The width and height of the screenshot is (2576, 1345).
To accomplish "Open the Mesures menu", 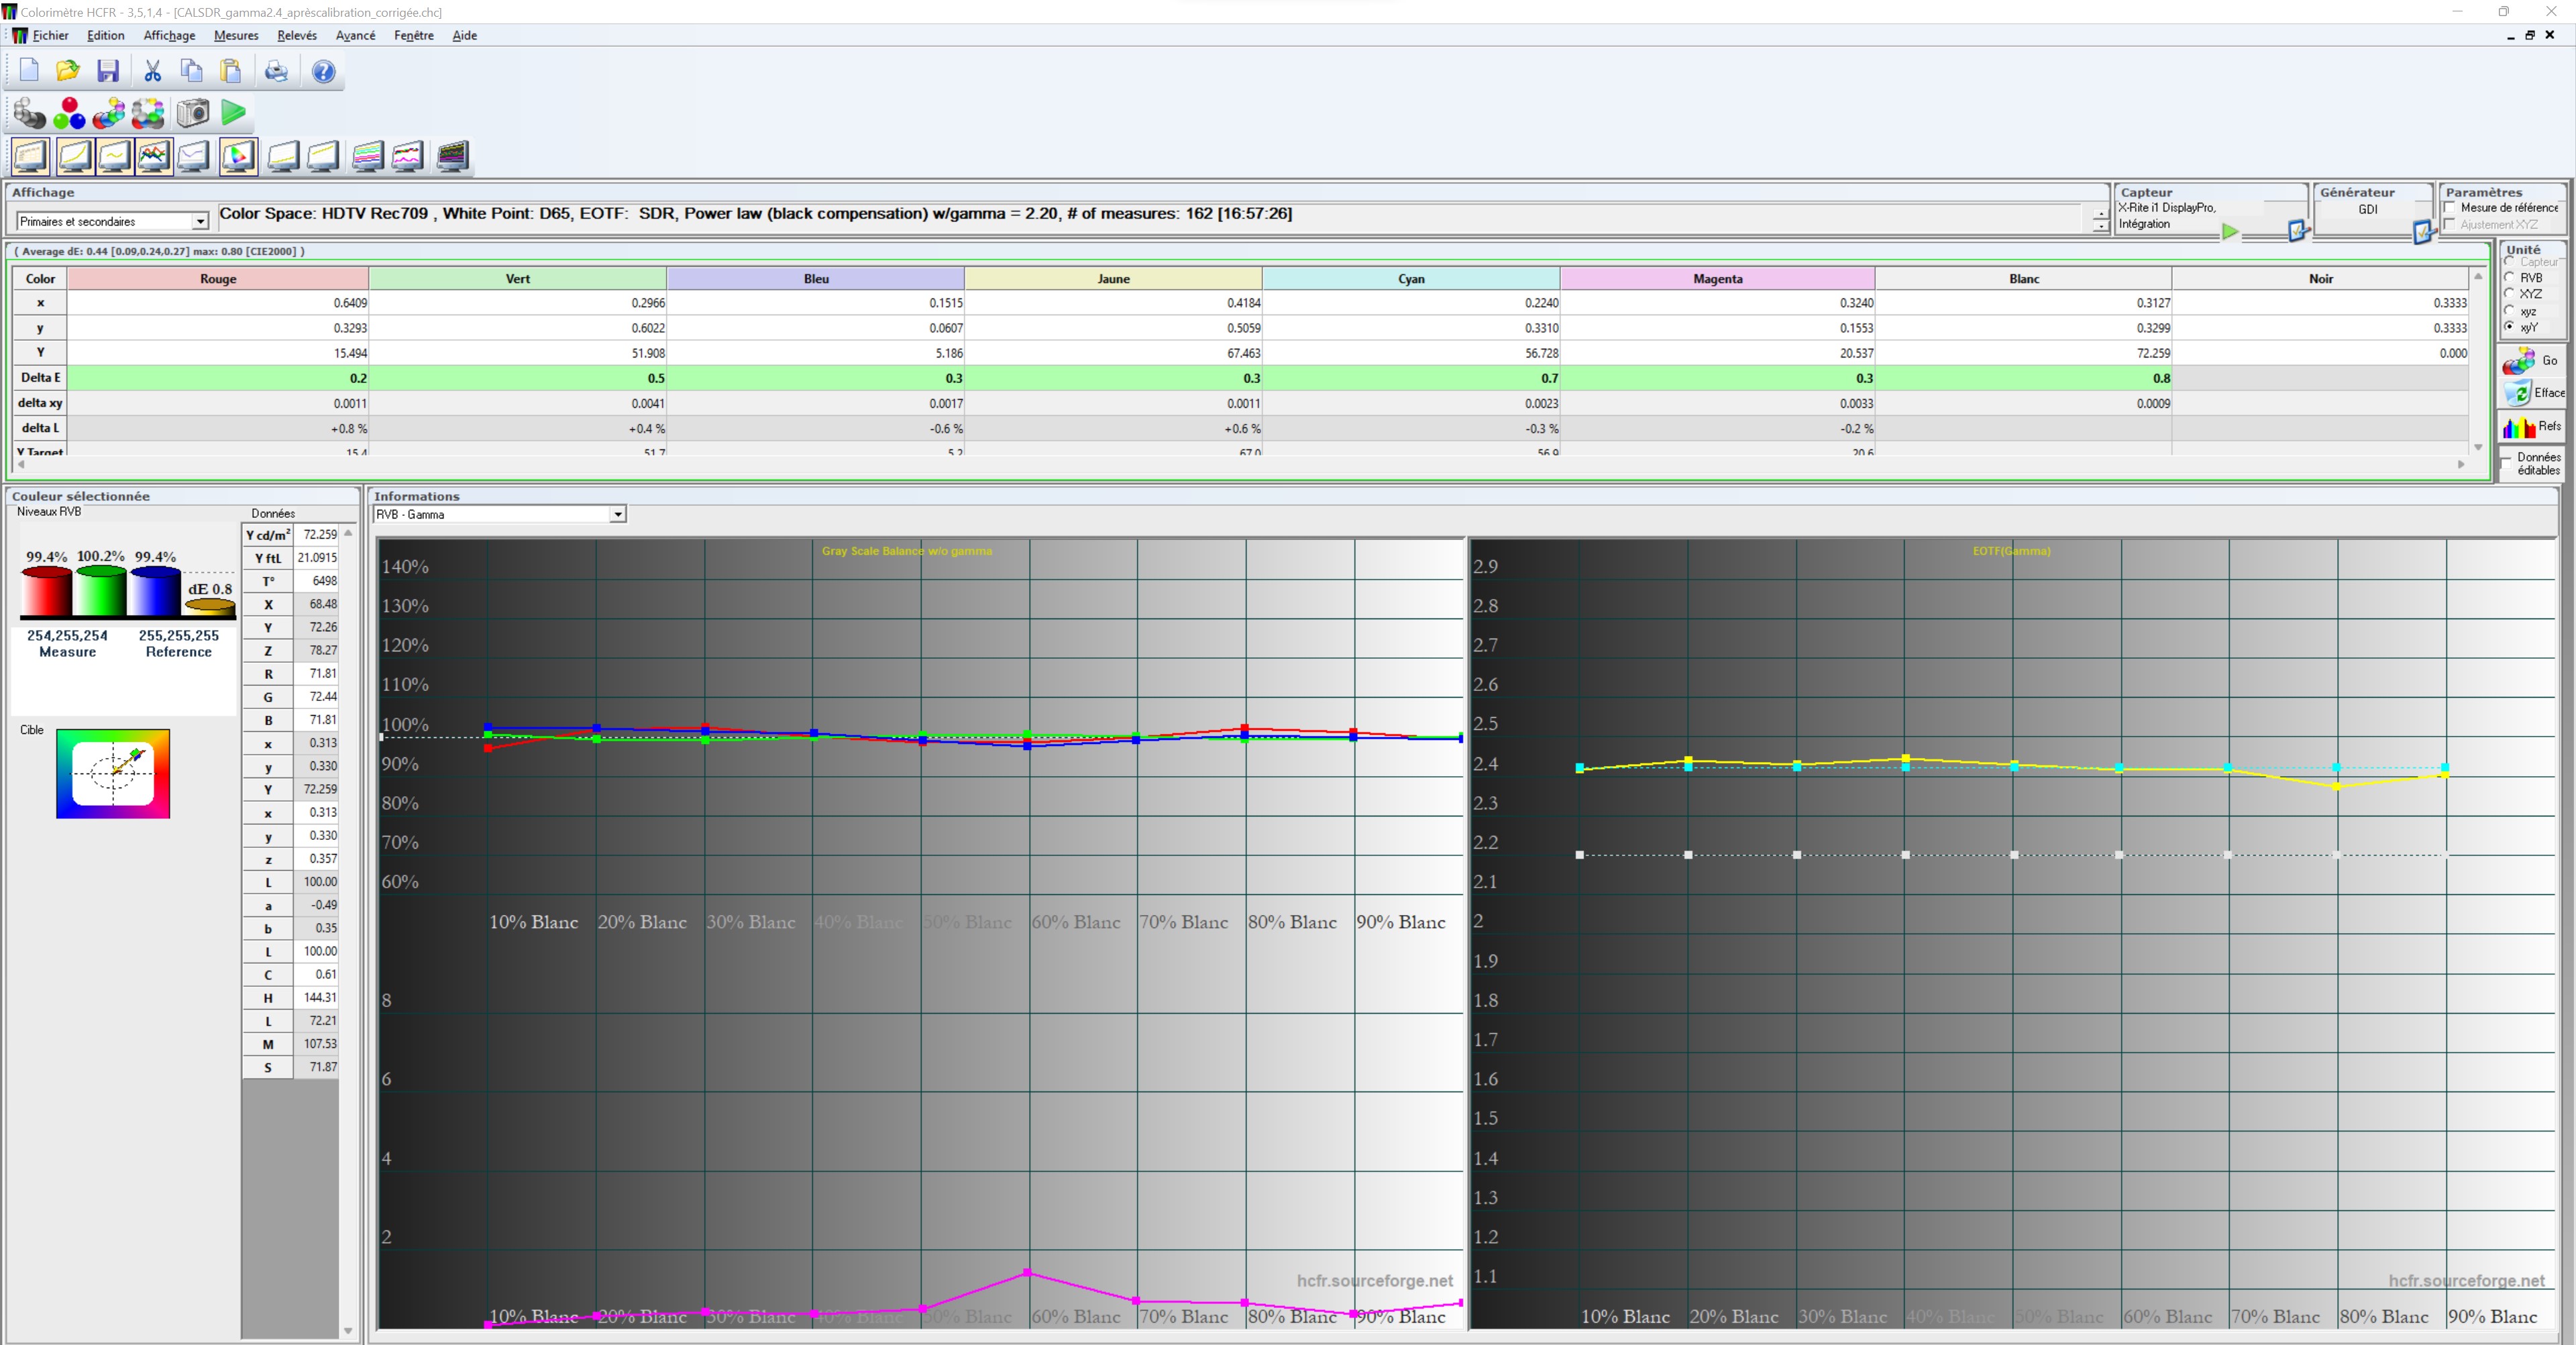I will 236,35.
